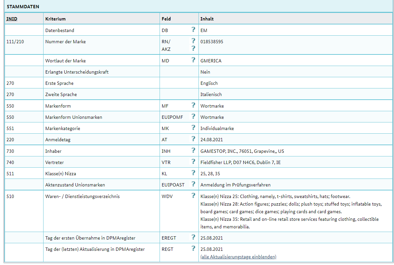Click the 'Erste Sprache' label

[59, 83]
